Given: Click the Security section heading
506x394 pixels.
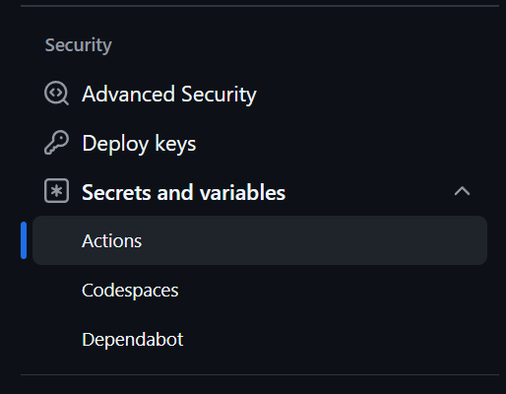Looking at the screenshot, I should [78, 45].
